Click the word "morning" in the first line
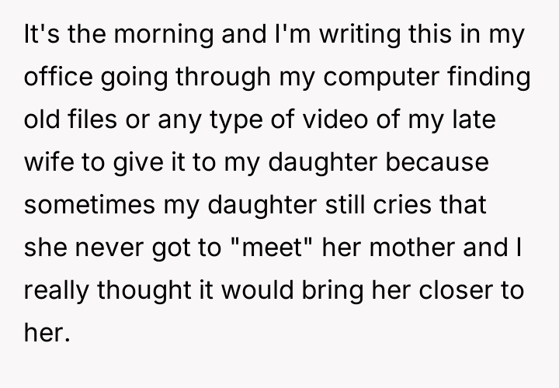This screenshot has width=559, height=388. (x=137, y=36)
